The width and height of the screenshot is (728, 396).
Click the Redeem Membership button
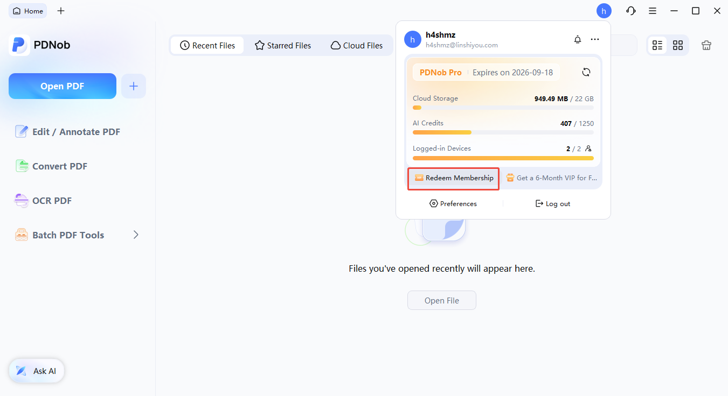pyautogui.click(x=454, y=178)
